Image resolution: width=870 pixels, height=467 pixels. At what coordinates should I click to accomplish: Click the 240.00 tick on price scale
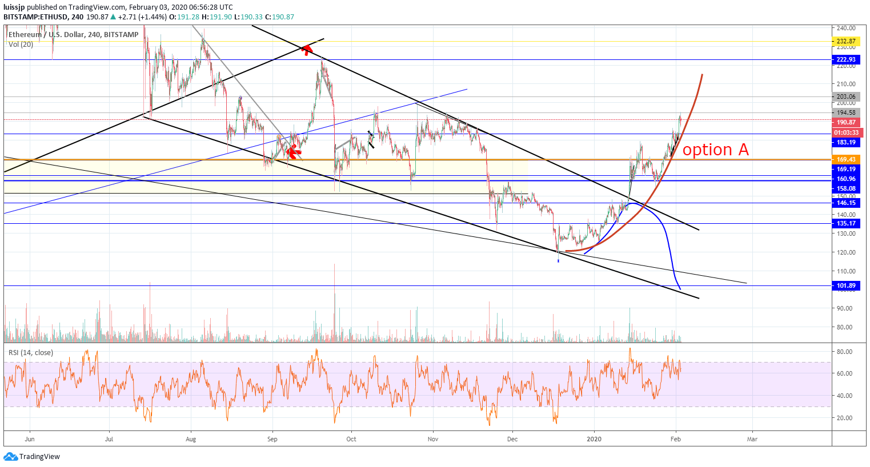(x=846, y=28)
